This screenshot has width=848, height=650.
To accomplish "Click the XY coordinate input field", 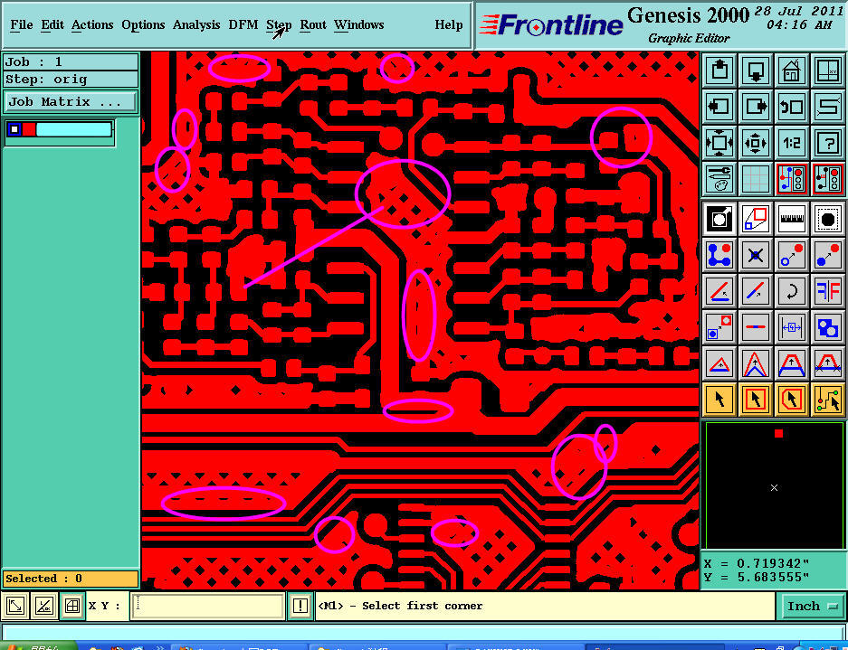I will 207,606.
